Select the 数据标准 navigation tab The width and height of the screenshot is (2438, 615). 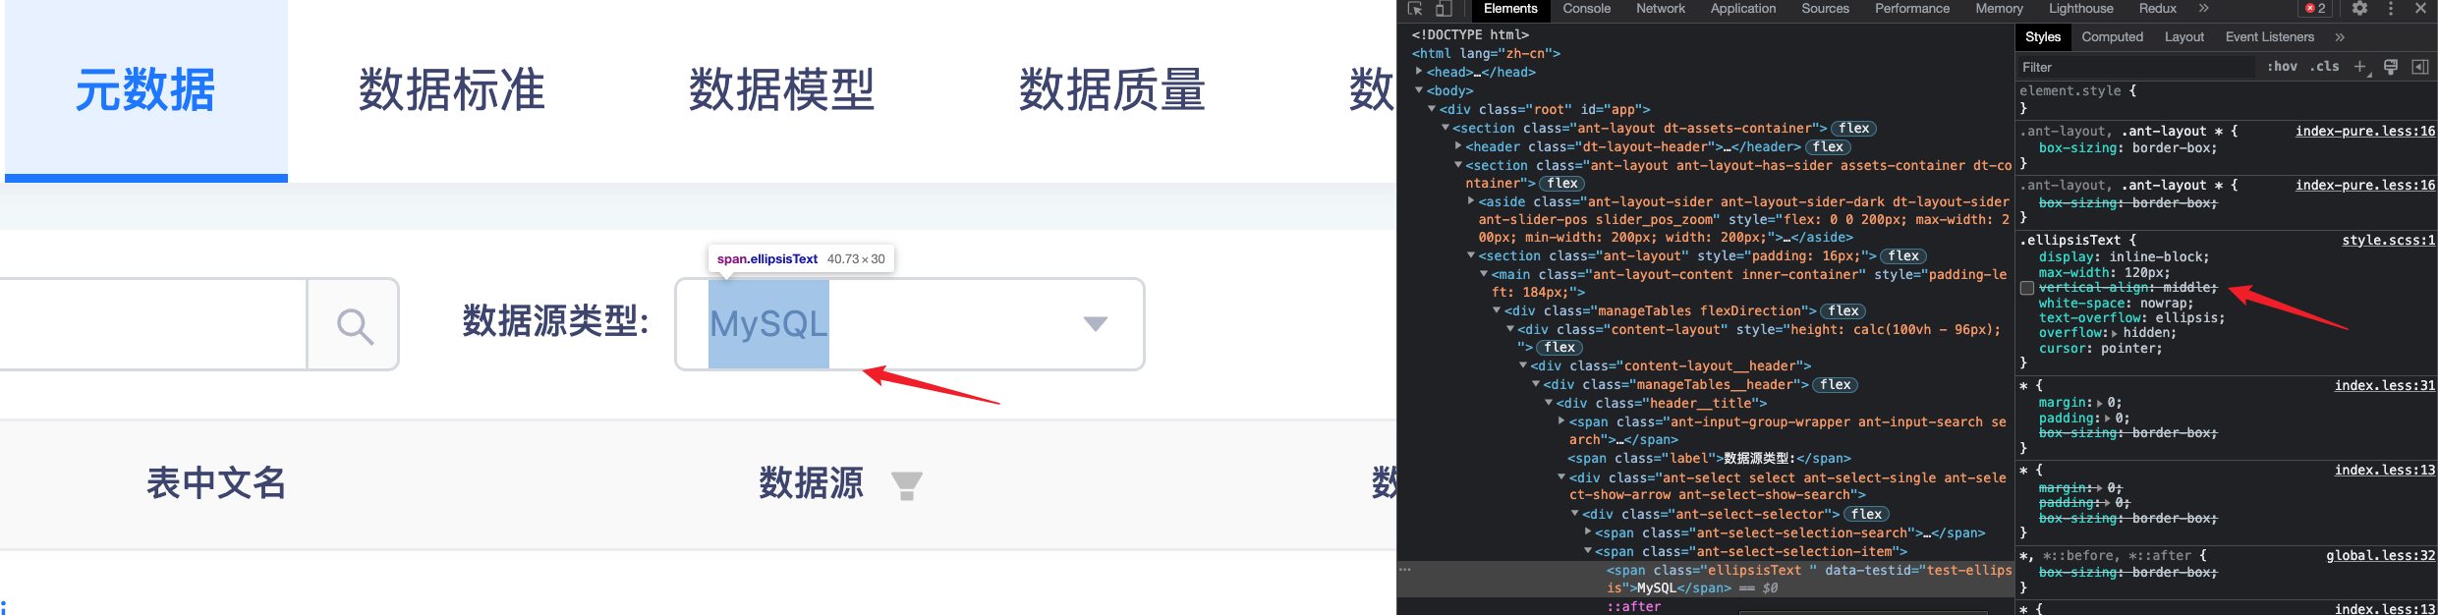pyautogui.click(x=452, y=90)
